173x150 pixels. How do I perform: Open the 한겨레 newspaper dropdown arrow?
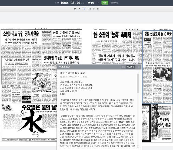coord(98,3)
